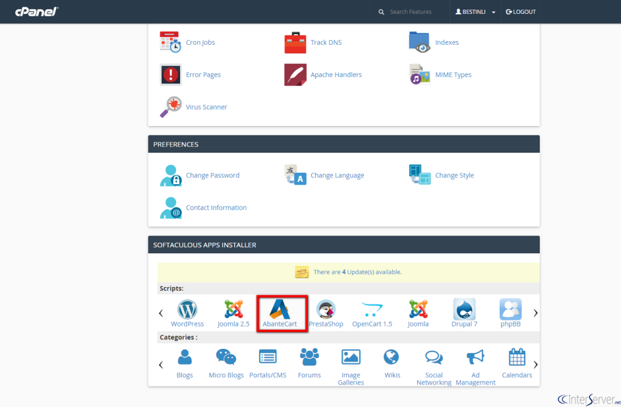Choose the phpBB script icon
This screenshot has height=407, width=621.
tap(511, 309)
